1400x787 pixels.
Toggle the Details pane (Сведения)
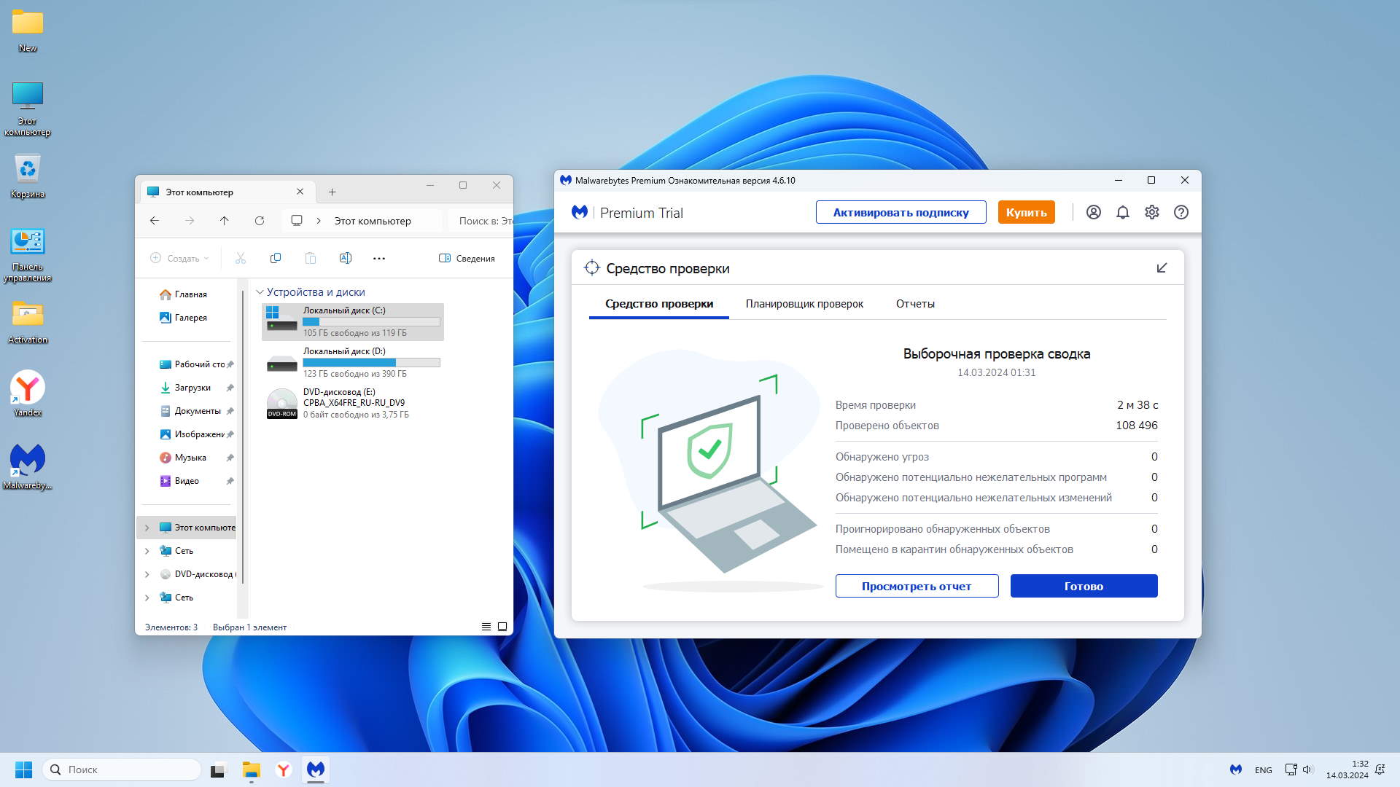[x=467, y=258]
